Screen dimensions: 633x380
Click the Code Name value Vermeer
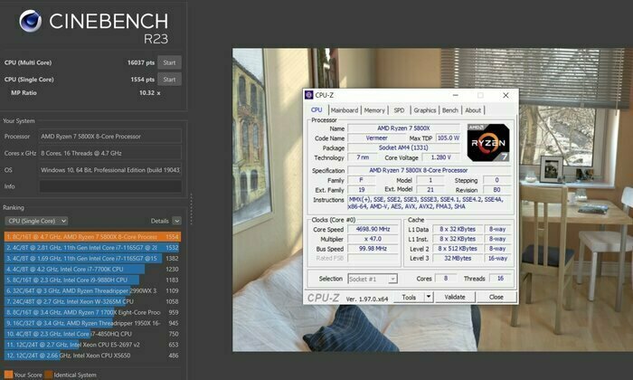[377, 138]
